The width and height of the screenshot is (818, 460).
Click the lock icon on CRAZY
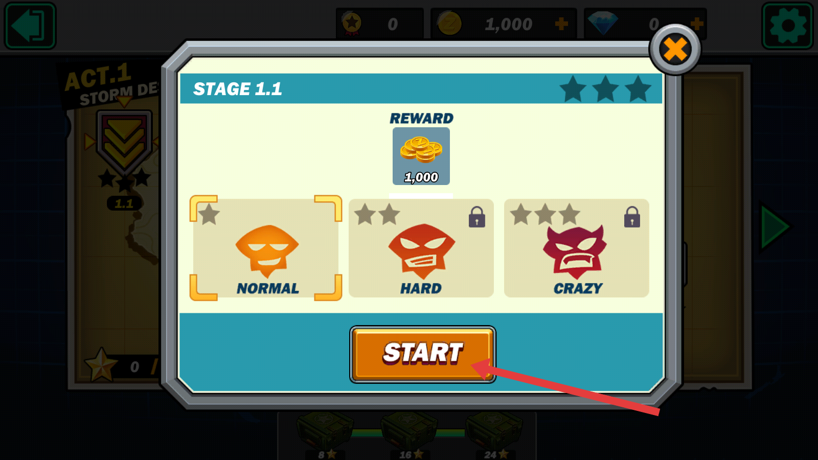[632, 217]
